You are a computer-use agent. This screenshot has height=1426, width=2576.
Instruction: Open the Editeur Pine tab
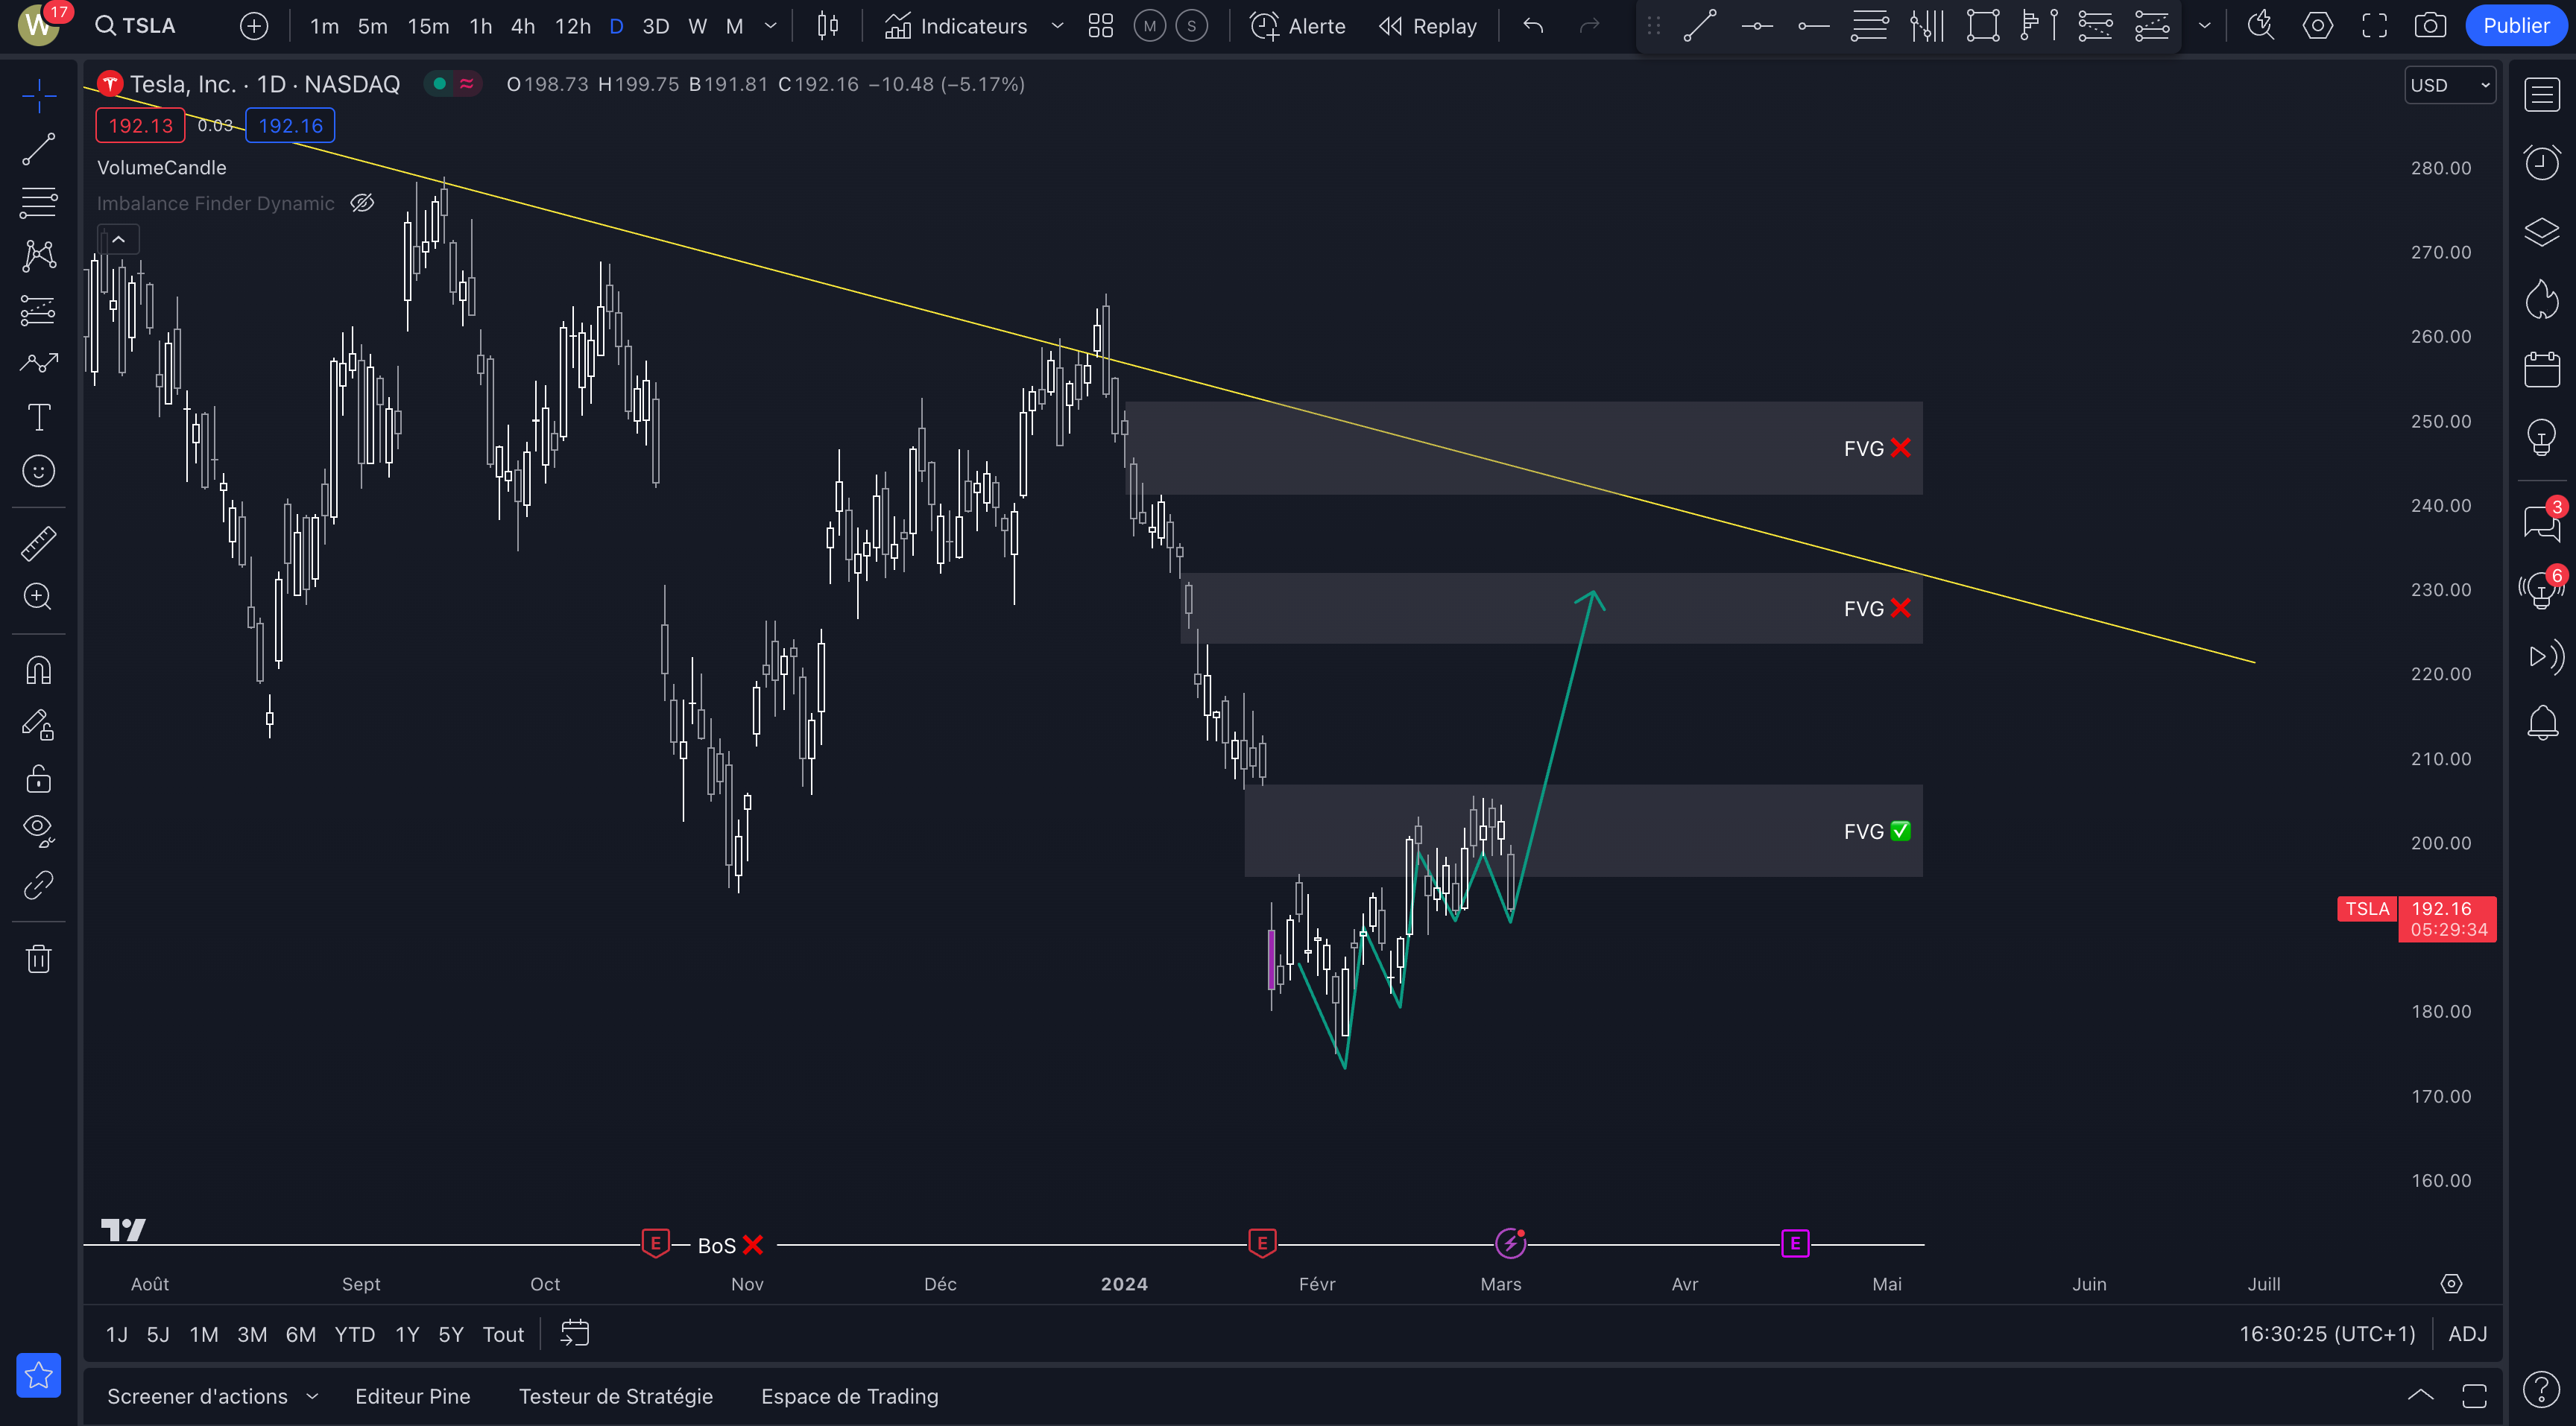[413, 1396]
